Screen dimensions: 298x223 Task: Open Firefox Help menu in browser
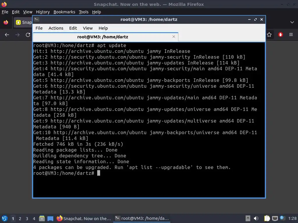[x=97, y=12]
